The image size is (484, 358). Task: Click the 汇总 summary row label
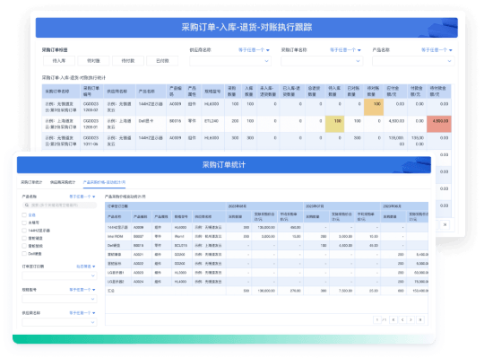[111, 291]
